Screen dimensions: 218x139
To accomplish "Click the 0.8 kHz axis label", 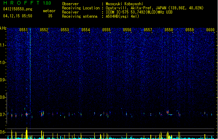I will coord(3,97).
